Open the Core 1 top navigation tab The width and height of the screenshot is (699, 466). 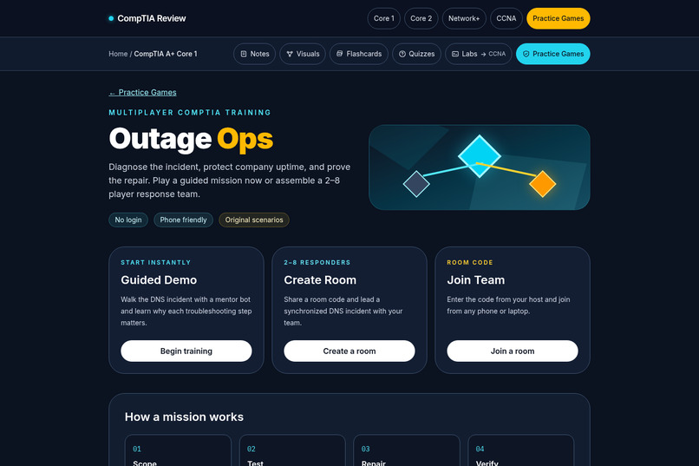384,18
